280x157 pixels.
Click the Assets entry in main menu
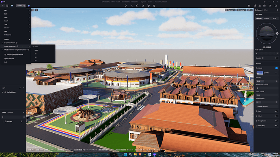click(16, 39)
